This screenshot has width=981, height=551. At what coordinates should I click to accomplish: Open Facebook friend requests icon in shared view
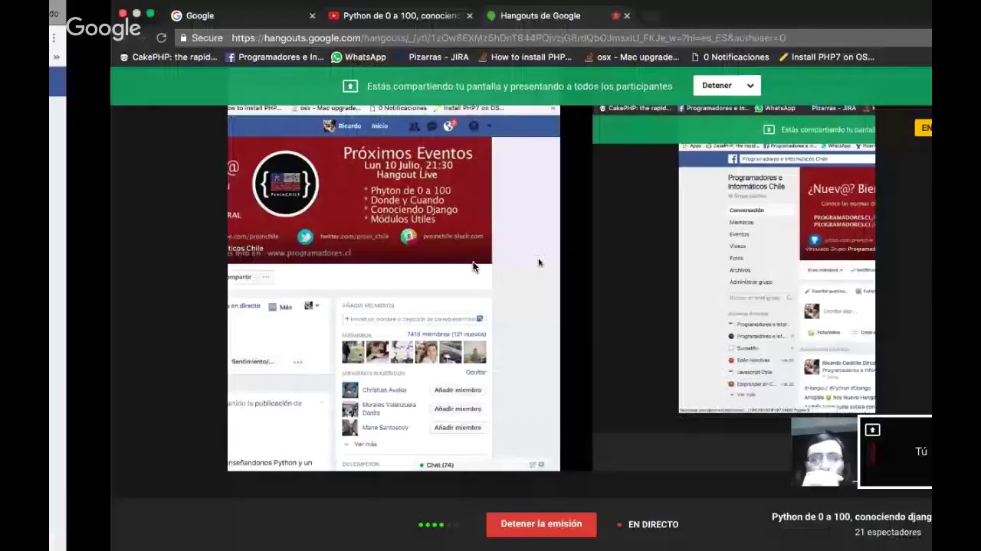click(414, 126)
